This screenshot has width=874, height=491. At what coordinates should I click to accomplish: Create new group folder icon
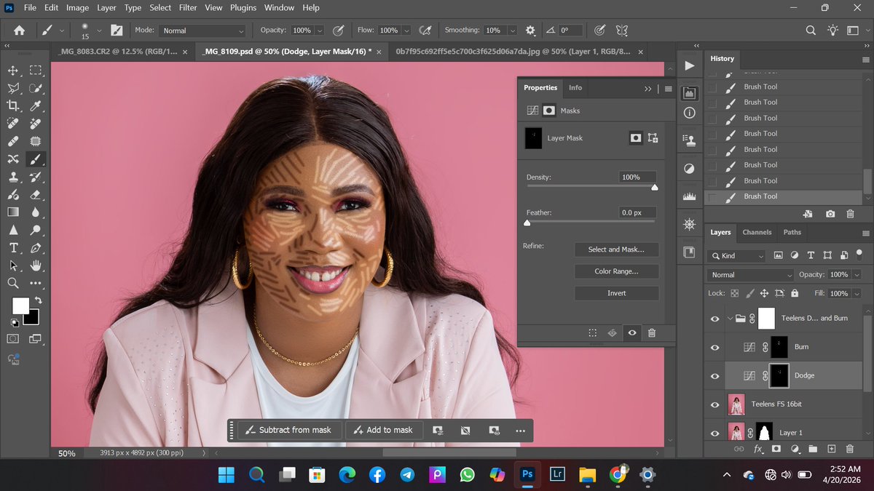click(x=813, y=450)
